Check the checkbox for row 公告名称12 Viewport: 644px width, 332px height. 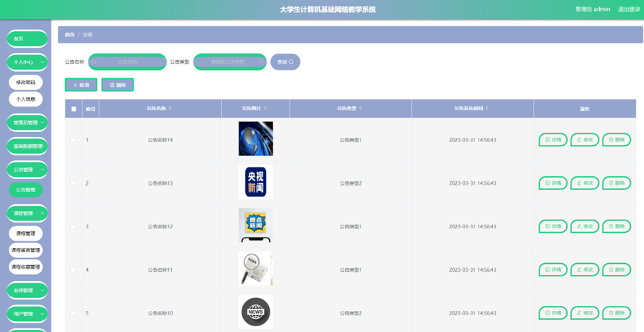pyautogui.click(x=73, y=227)
